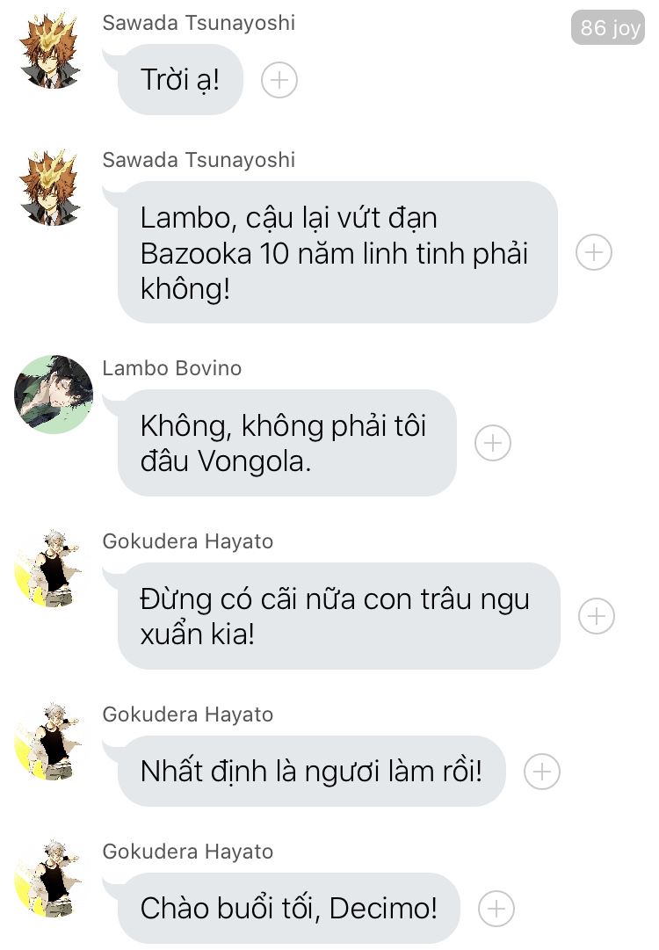Tap plus icon beside Lambo Bovino's message
Image resolution: width=659 pixels, height=950 pixels.
[x=493, y=443]
